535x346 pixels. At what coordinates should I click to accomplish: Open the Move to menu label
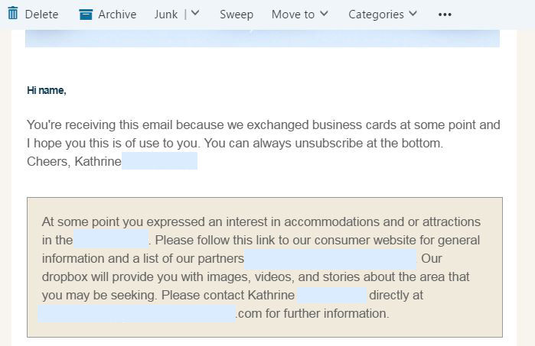coord(292,15)
